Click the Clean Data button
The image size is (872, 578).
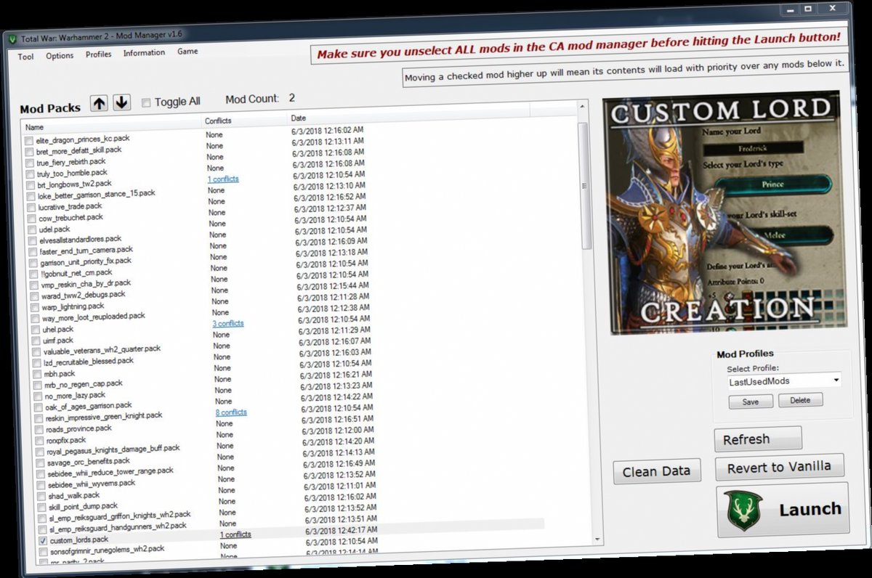pyautogui.click(x=657, y=471)
